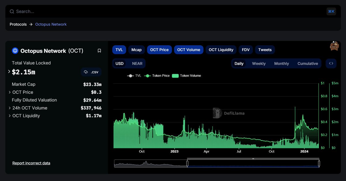Toggle OCT Volume chart metric
The height and width of the screenshot is (181, 346).
pos(189,50)
